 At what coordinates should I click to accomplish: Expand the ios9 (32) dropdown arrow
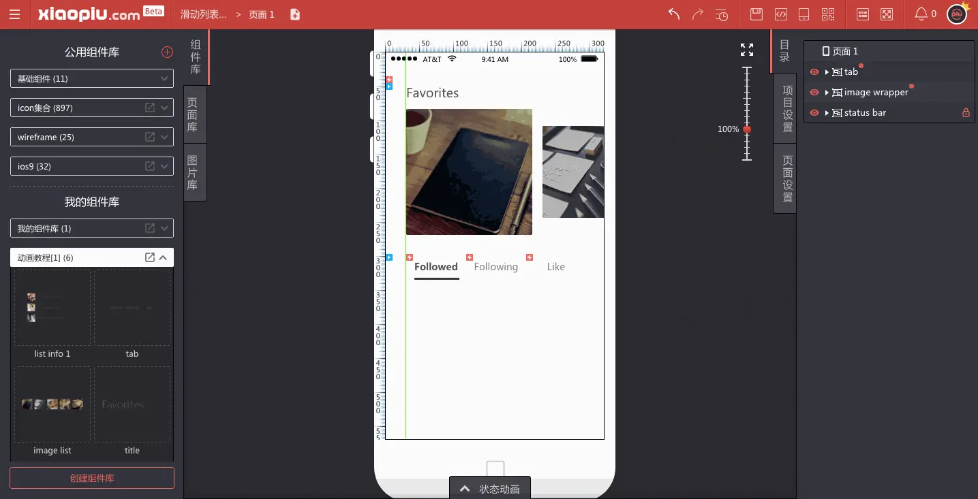(x=164, y=166)
